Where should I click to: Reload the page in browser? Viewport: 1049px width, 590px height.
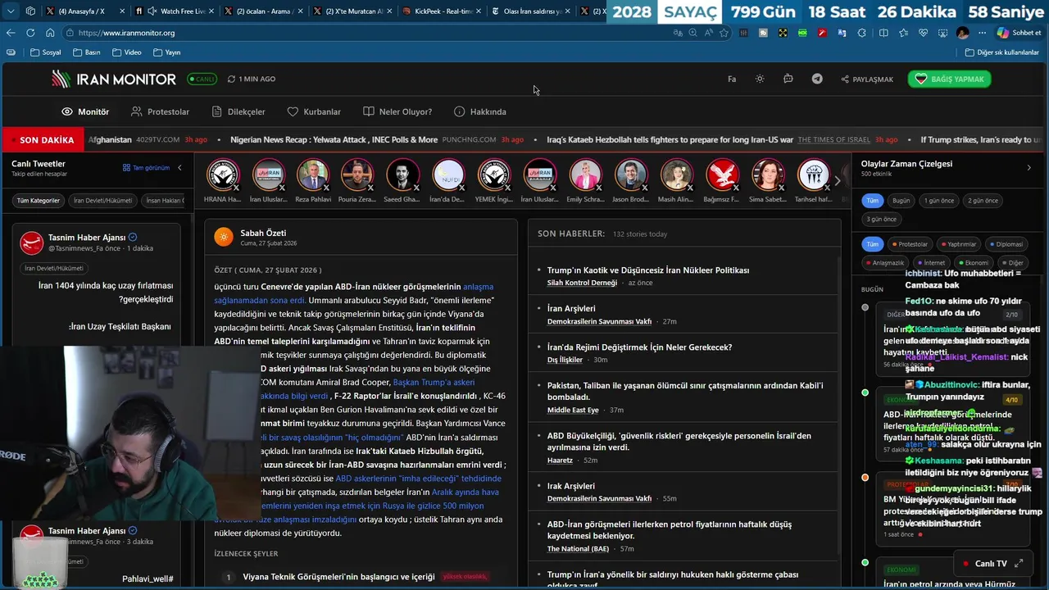click(x=30, y=33)
